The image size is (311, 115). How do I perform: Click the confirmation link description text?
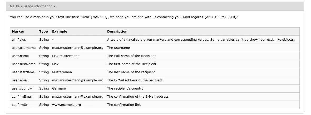click(124, 105)
